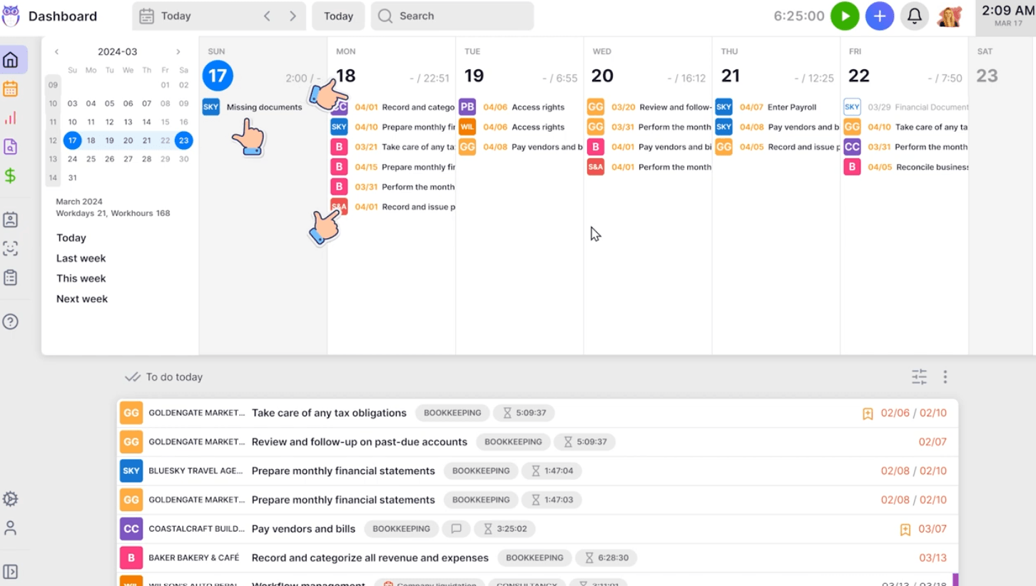The height and width of the screenshot is (586, 1036).
Task: Select Today in the quick range list
Action: pos(71,238)
